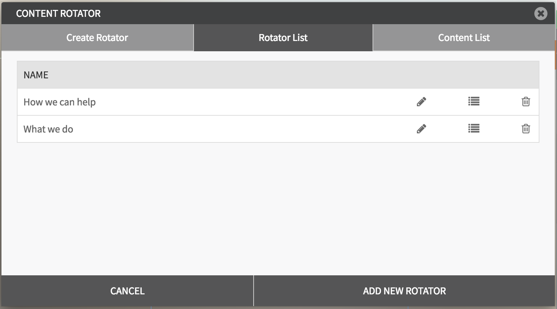Show list icon for 'What we do' row
The width and height of the screenshot is (557, 309).
(474, 129)
